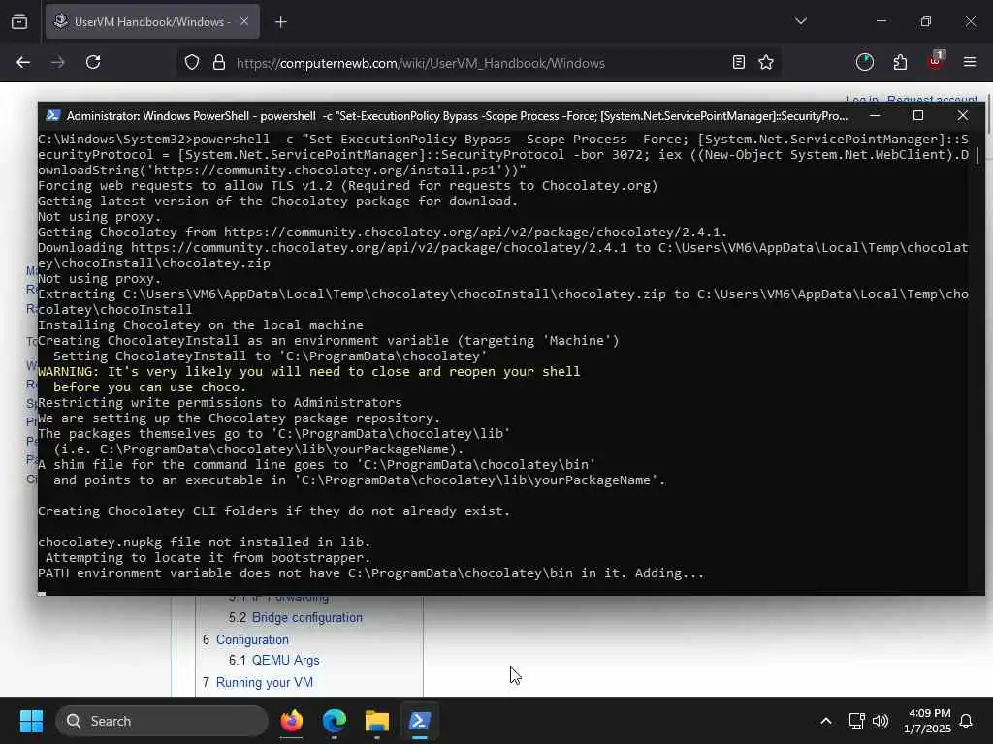Close the UserVM Handbook tab
This screenshot has height=744, width=993.
click(243, 21)
